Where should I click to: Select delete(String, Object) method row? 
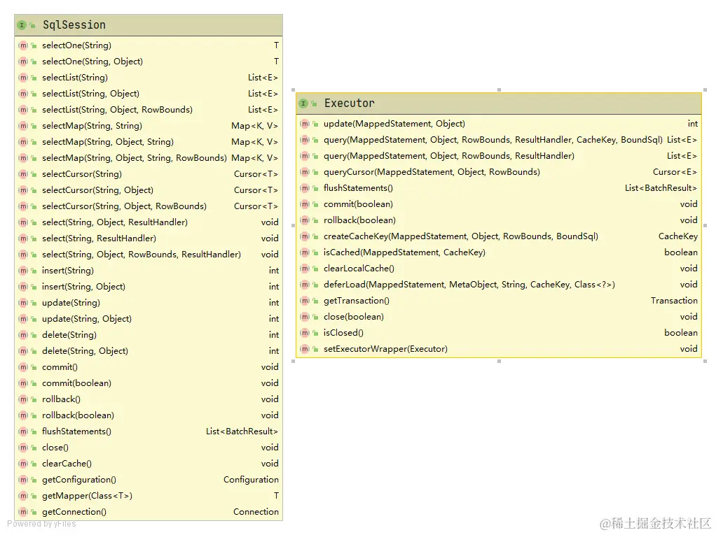click(x=149, y=351)
